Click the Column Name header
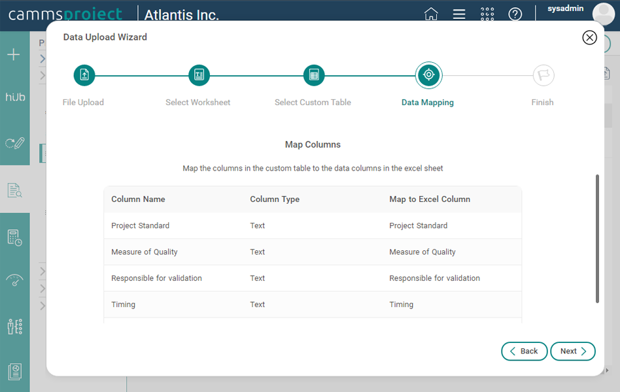Viewport: 620px width, 392px height. [138, 199]
